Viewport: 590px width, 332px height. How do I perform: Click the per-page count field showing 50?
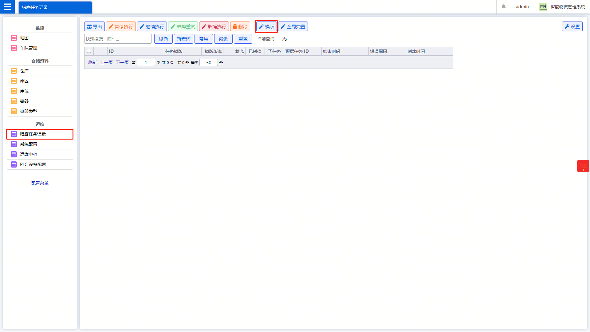209,62
